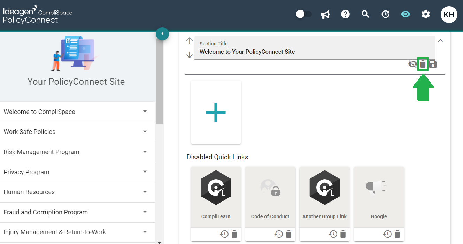
Task: Save the section using the floppy disk icon
Action: (x=433, y=64)
